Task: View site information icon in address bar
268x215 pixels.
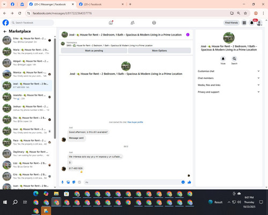Action: point(28,13)
